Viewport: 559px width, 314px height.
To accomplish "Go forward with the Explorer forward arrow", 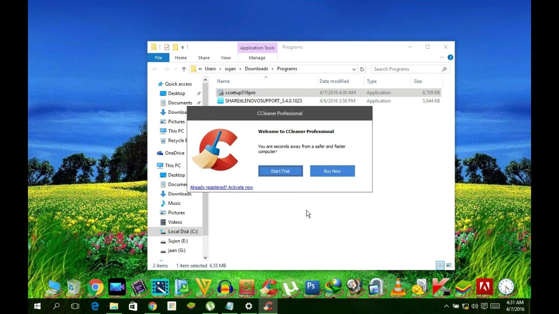I will coord(166,69).
